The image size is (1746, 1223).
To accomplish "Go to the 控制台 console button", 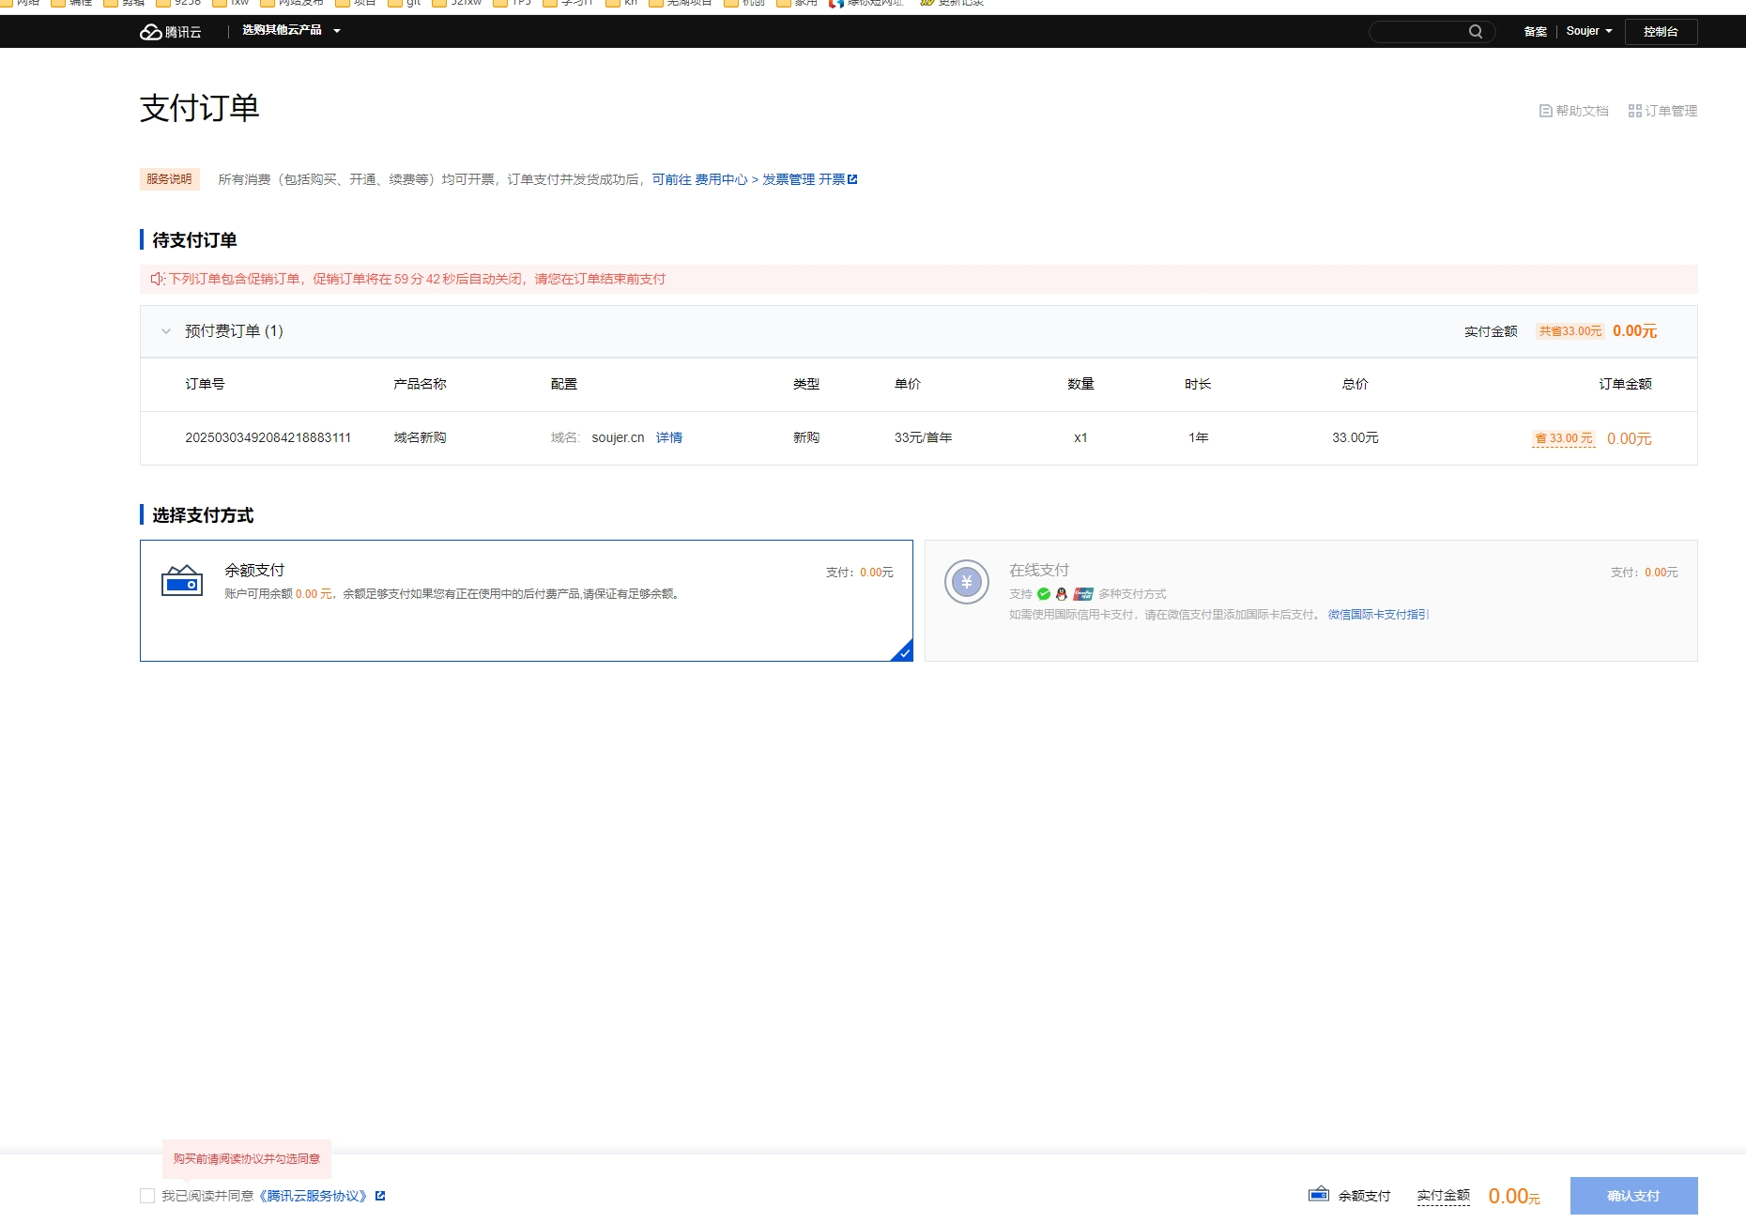I will [1661, 32].
